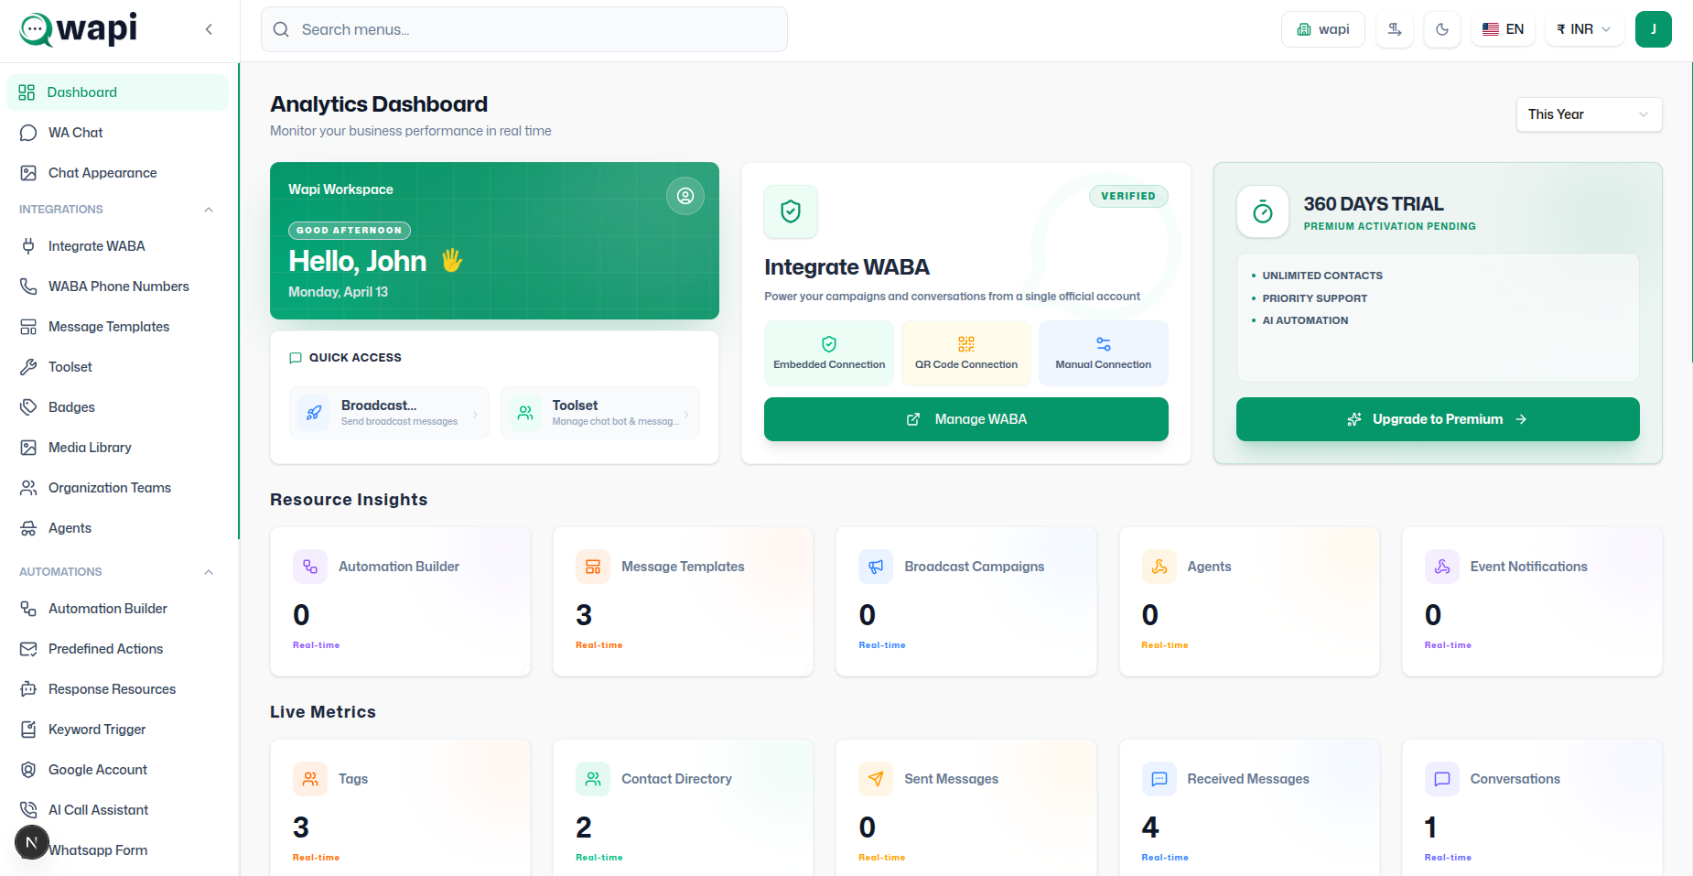Open Organization Teams

coord(117,488)
